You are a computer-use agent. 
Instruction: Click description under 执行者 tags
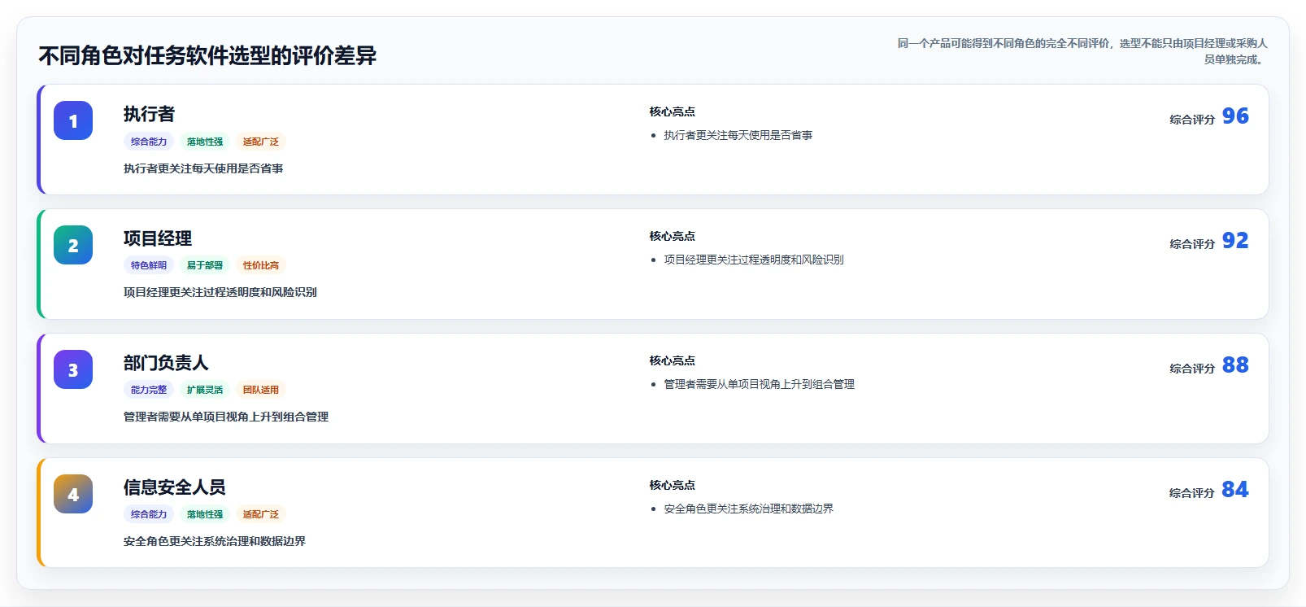pyautogui.click(x=203, y=168)
